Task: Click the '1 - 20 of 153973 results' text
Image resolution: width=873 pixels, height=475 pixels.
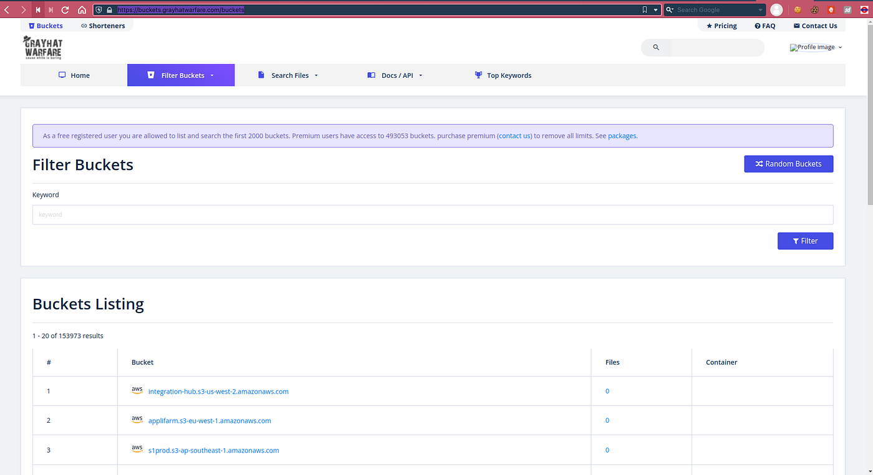Action: pos(68,336)
